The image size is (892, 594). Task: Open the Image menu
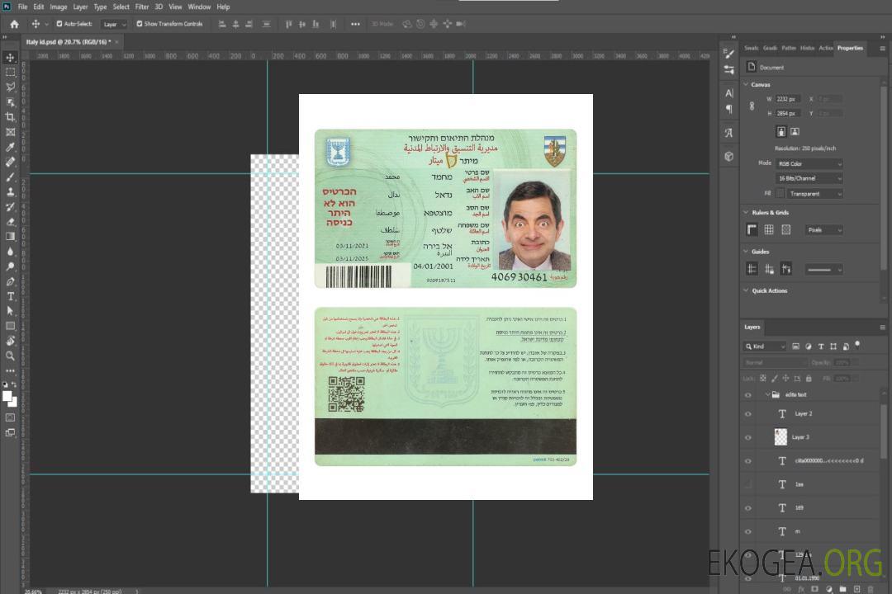pos(58,7)
